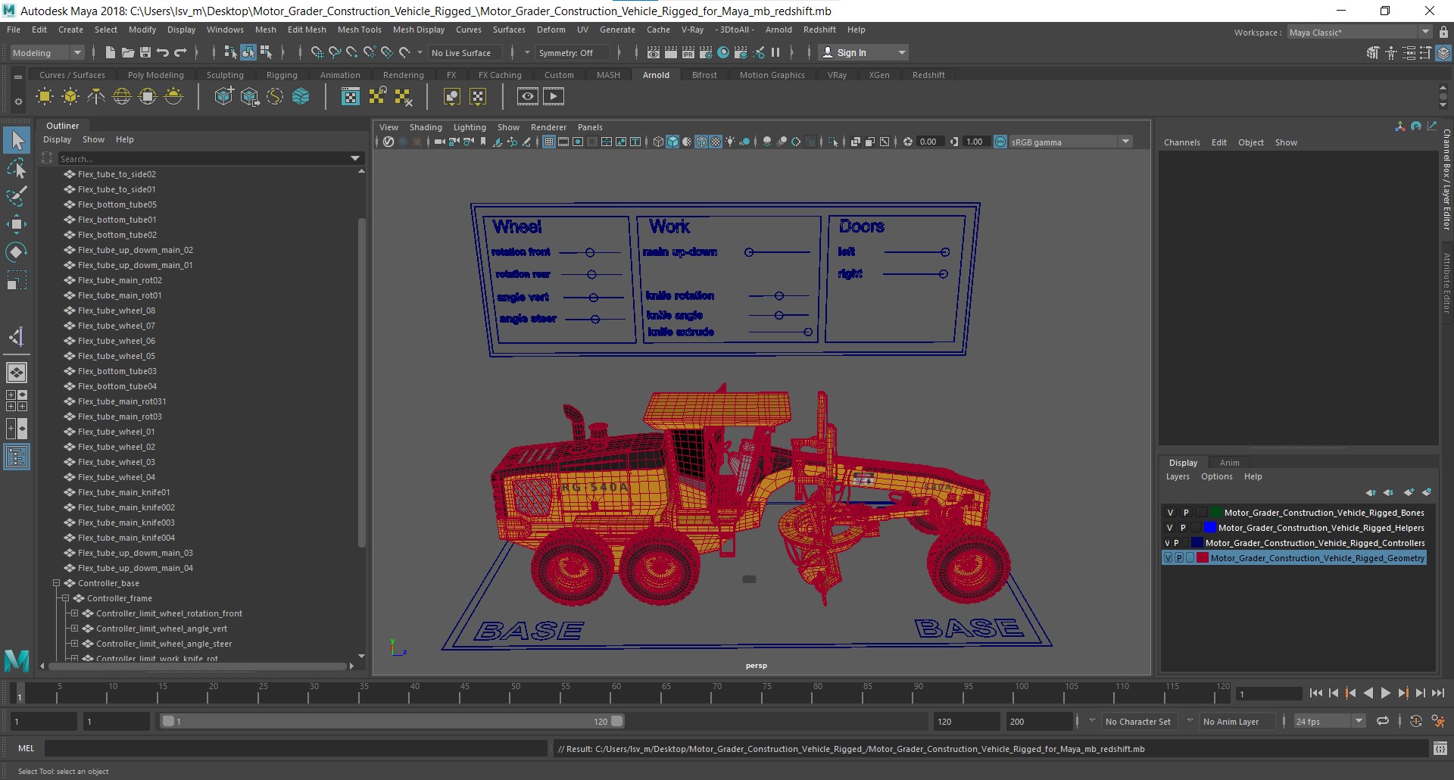
Task: Toggle loop playback button
Action: [1383, 721]
